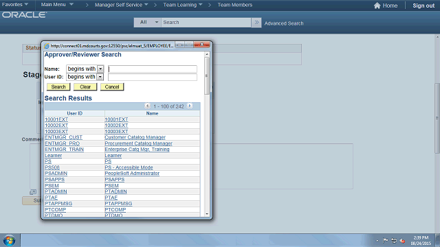Select User ID 10001EXT
The width and height of the screenshot is (440, 247).
56,119
